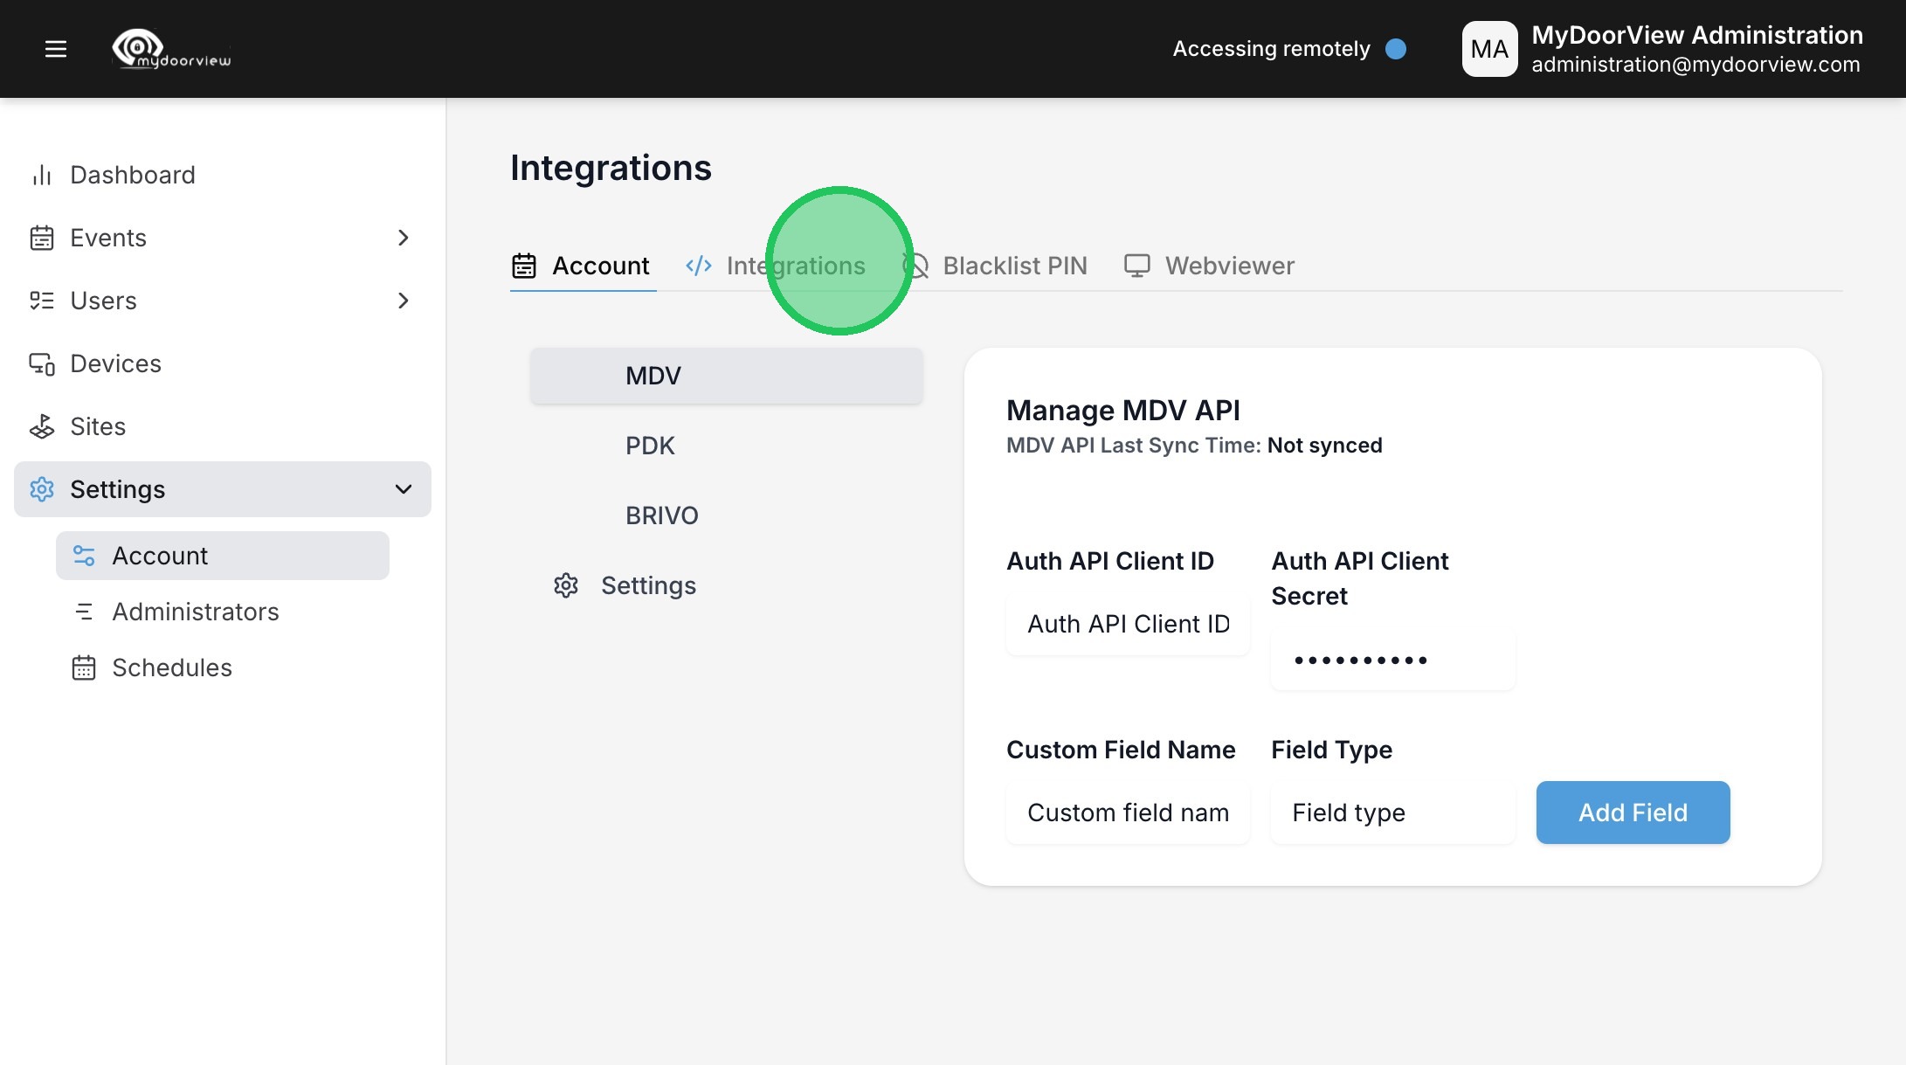Select the BRIVO integration
This screenshot has height=1065, width=1906.
pos(661,515)
